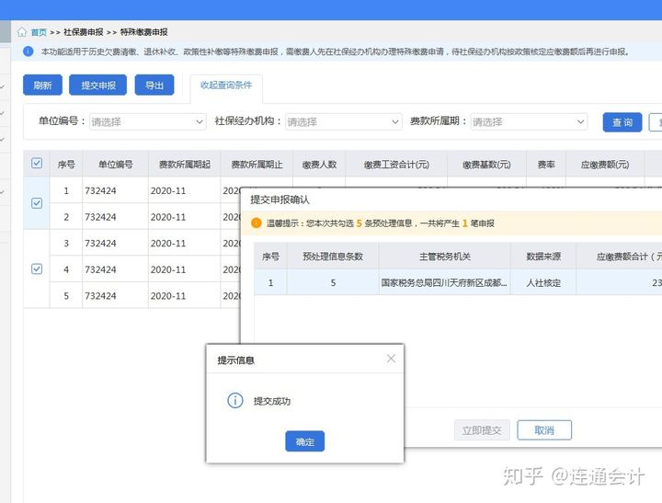The width and height of the screenshot is (662, 503).
Task: Click the 收起查询条件 tab
Action: pyautogui.click(x=226, y=86)
